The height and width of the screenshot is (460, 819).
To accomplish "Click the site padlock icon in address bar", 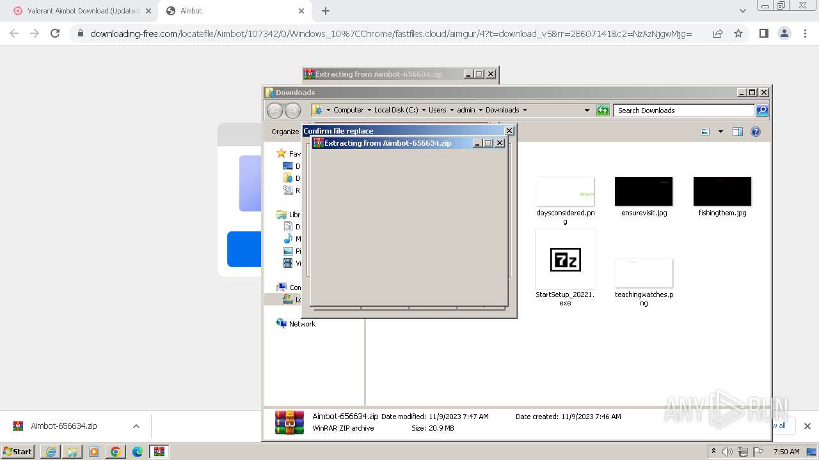I will pyautogui.click(x=80, y=33).
